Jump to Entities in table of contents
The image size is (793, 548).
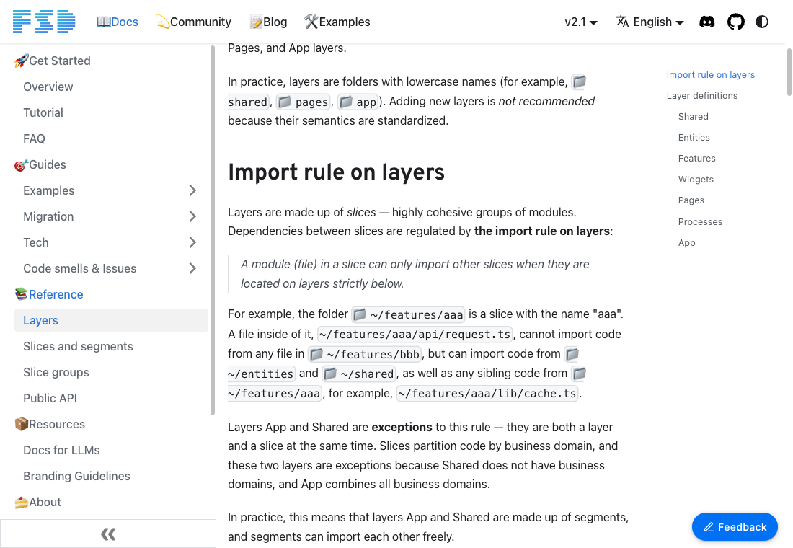pos(694,138)
